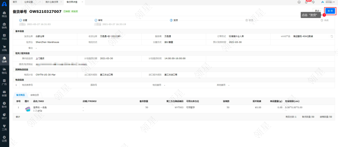The height and width of the screenshot is (147, 338).
Task: Click the blue 发货 (Ship) button
Action: (330, 11)
